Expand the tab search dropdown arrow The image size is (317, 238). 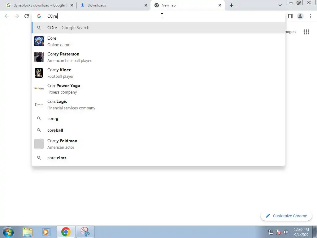[280, 5]
